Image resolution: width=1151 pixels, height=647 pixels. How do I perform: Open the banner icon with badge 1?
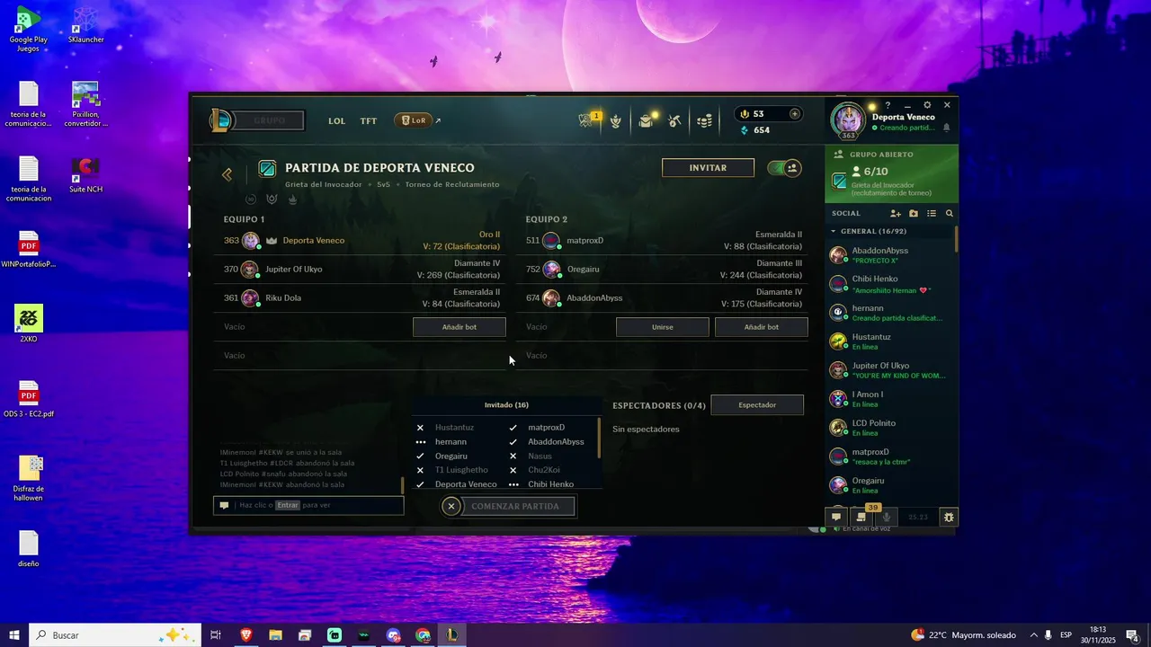(x=587, y=120)
